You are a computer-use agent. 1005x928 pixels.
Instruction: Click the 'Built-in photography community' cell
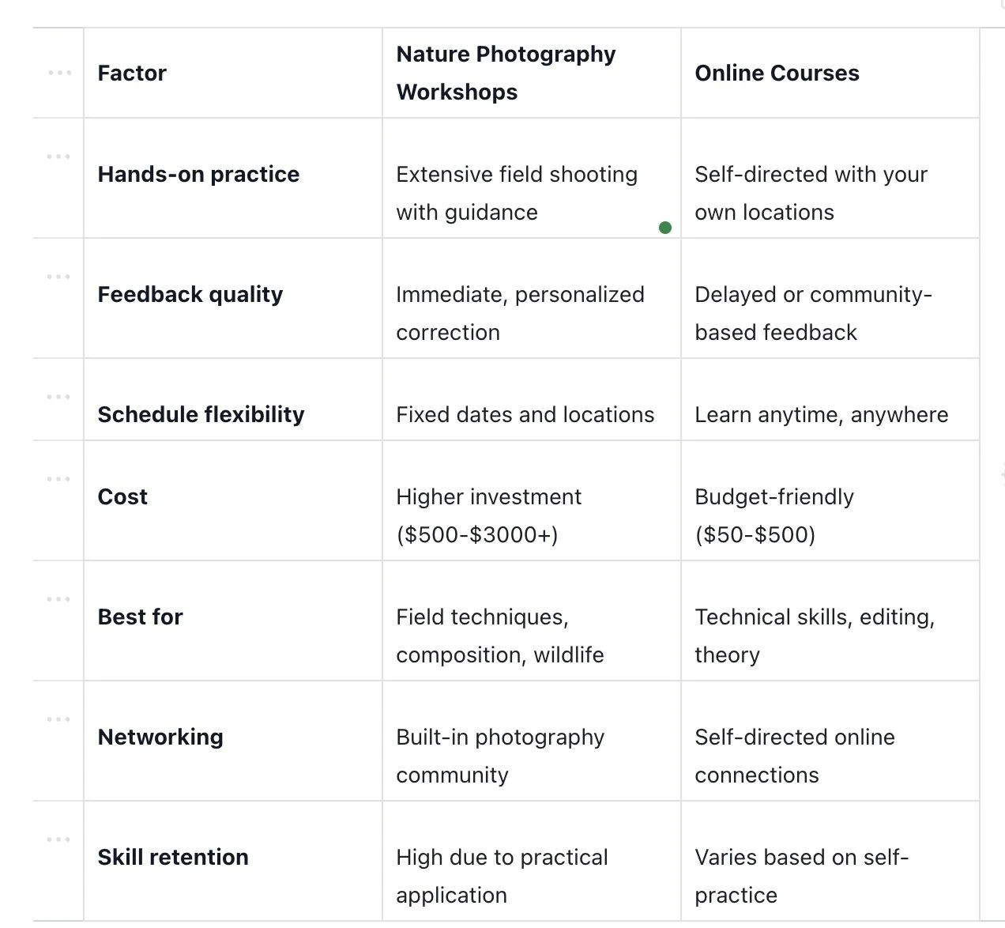click(x=499, y=756)
